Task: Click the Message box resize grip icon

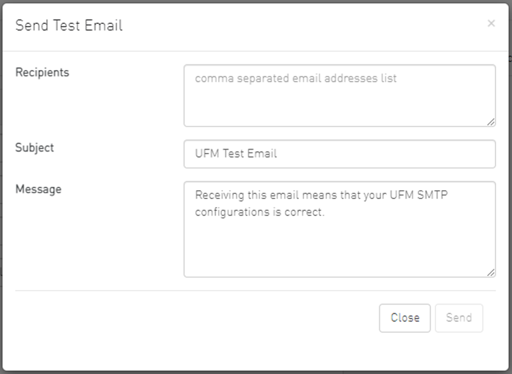Action: (491, 272)
